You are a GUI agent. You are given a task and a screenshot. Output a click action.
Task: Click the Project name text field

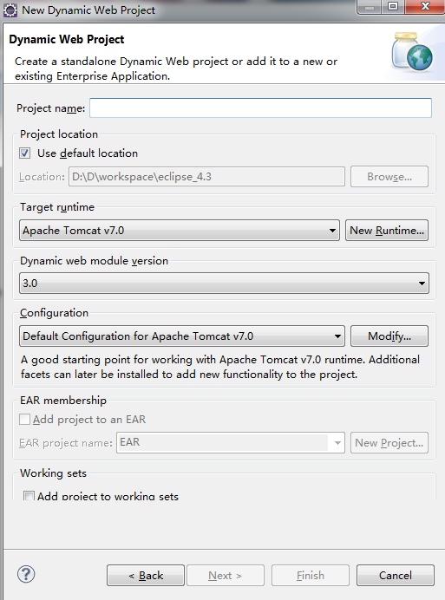261,108
